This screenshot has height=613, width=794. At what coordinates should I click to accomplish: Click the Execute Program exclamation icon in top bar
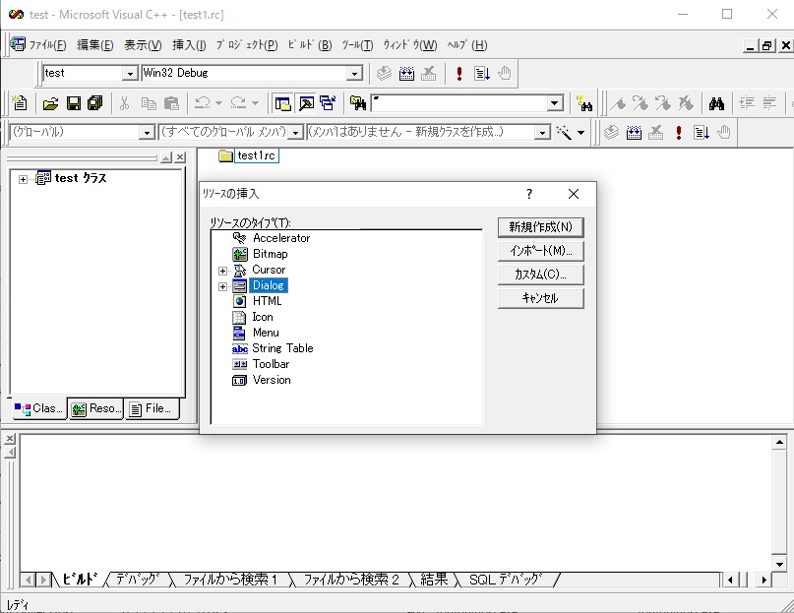click(x=459, y=74)
